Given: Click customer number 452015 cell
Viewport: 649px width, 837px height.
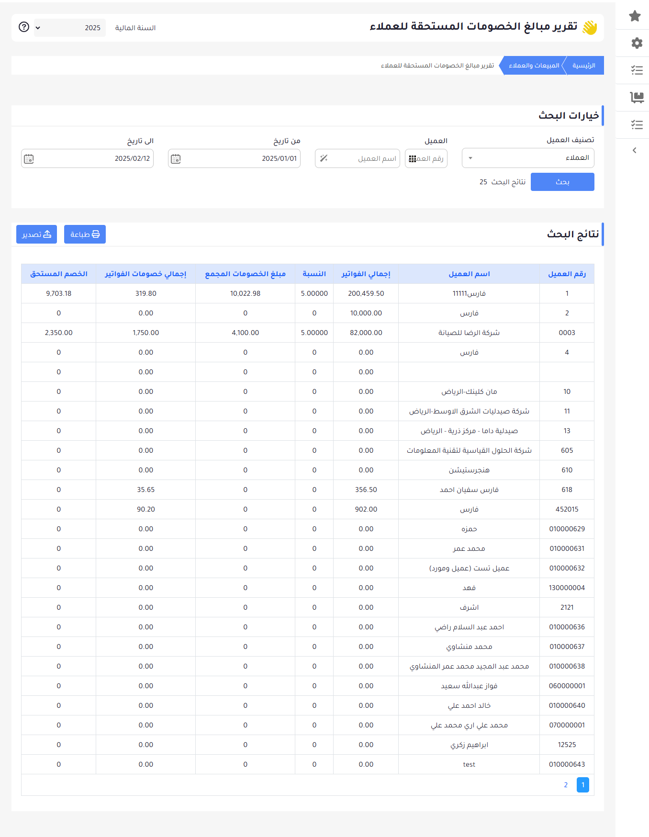Looking at the screenshot, I should pyautogui.click(x=567, y=509).
